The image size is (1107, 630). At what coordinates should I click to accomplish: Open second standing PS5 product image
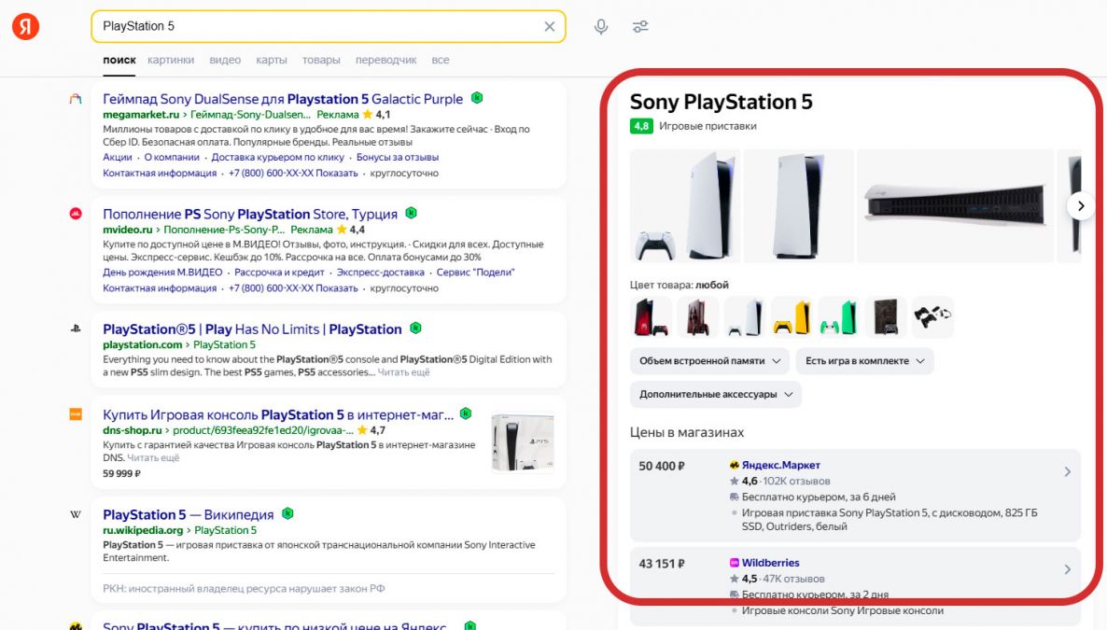tap(798, 205)
